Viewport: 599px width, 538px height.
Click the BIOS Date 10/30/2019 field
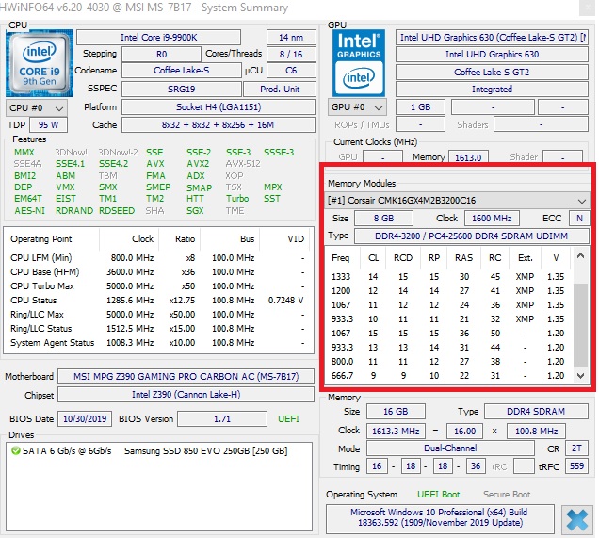[85, 419]
